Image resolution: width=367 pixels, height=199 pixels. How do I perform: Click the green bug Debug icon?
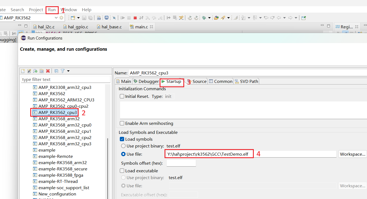tap(204, 18)
